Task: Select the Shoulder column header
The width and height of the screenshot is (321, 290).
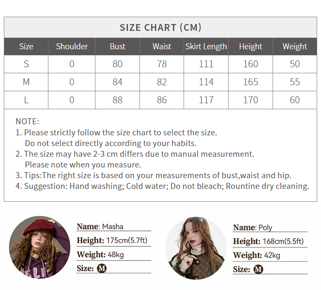Action: click(x=72, y=46)
